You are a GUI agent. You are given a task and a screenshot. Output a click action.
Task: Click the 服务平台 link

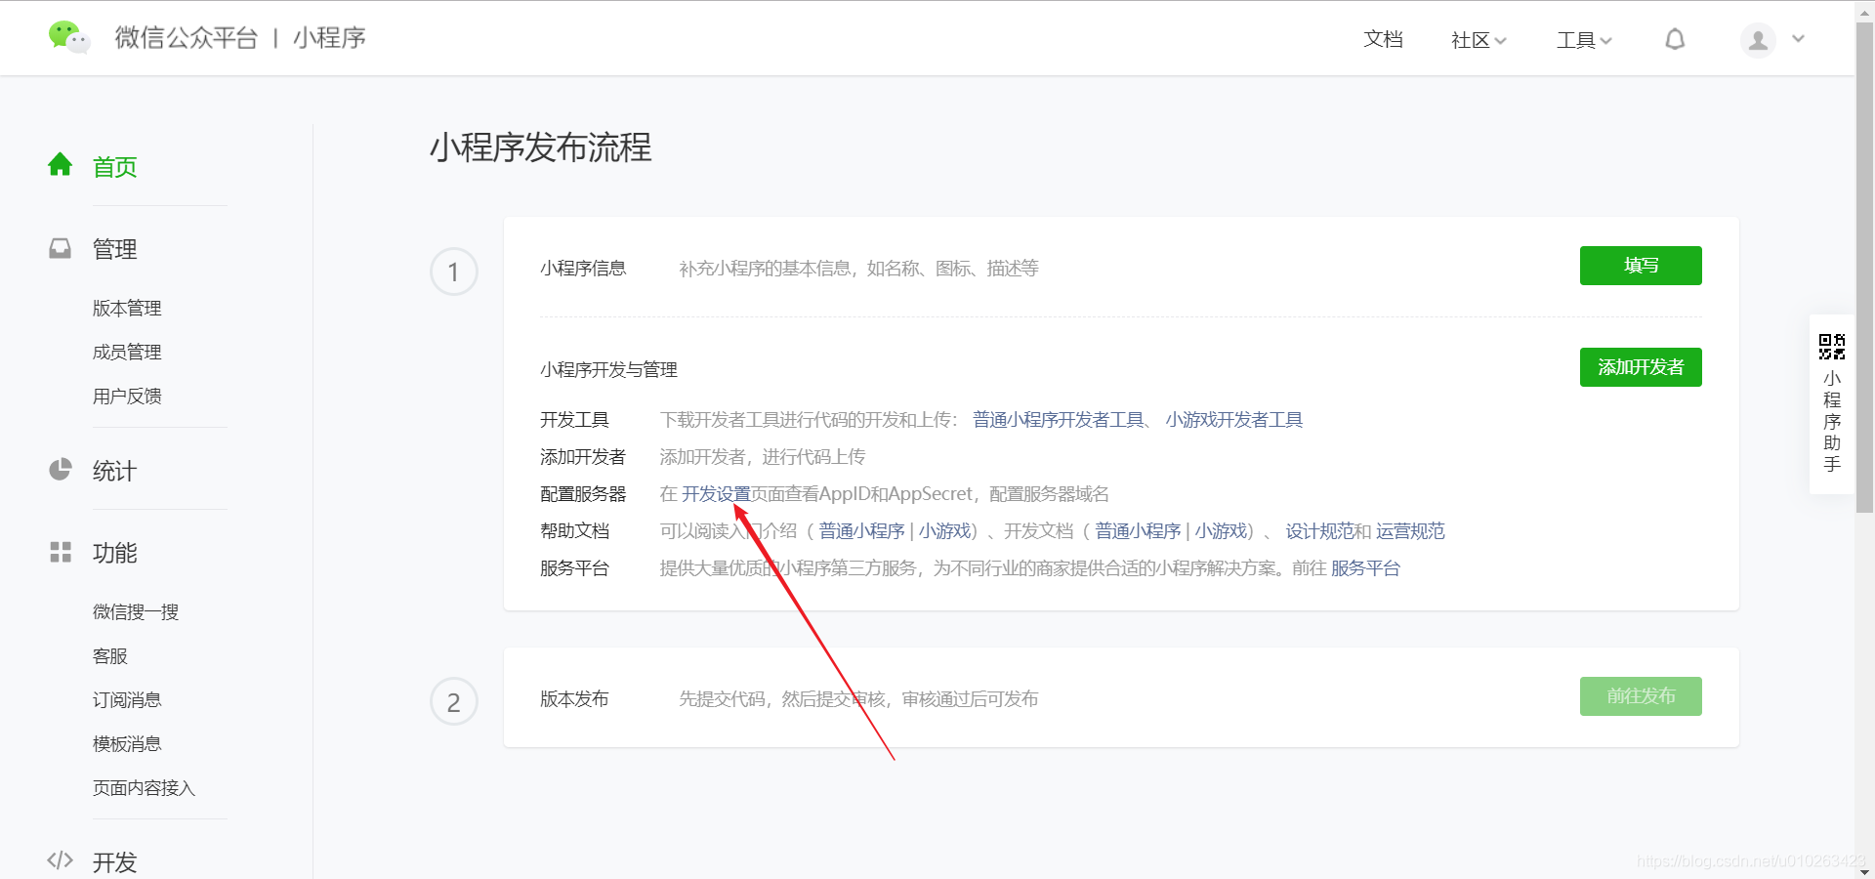[x=1365, y=567]
